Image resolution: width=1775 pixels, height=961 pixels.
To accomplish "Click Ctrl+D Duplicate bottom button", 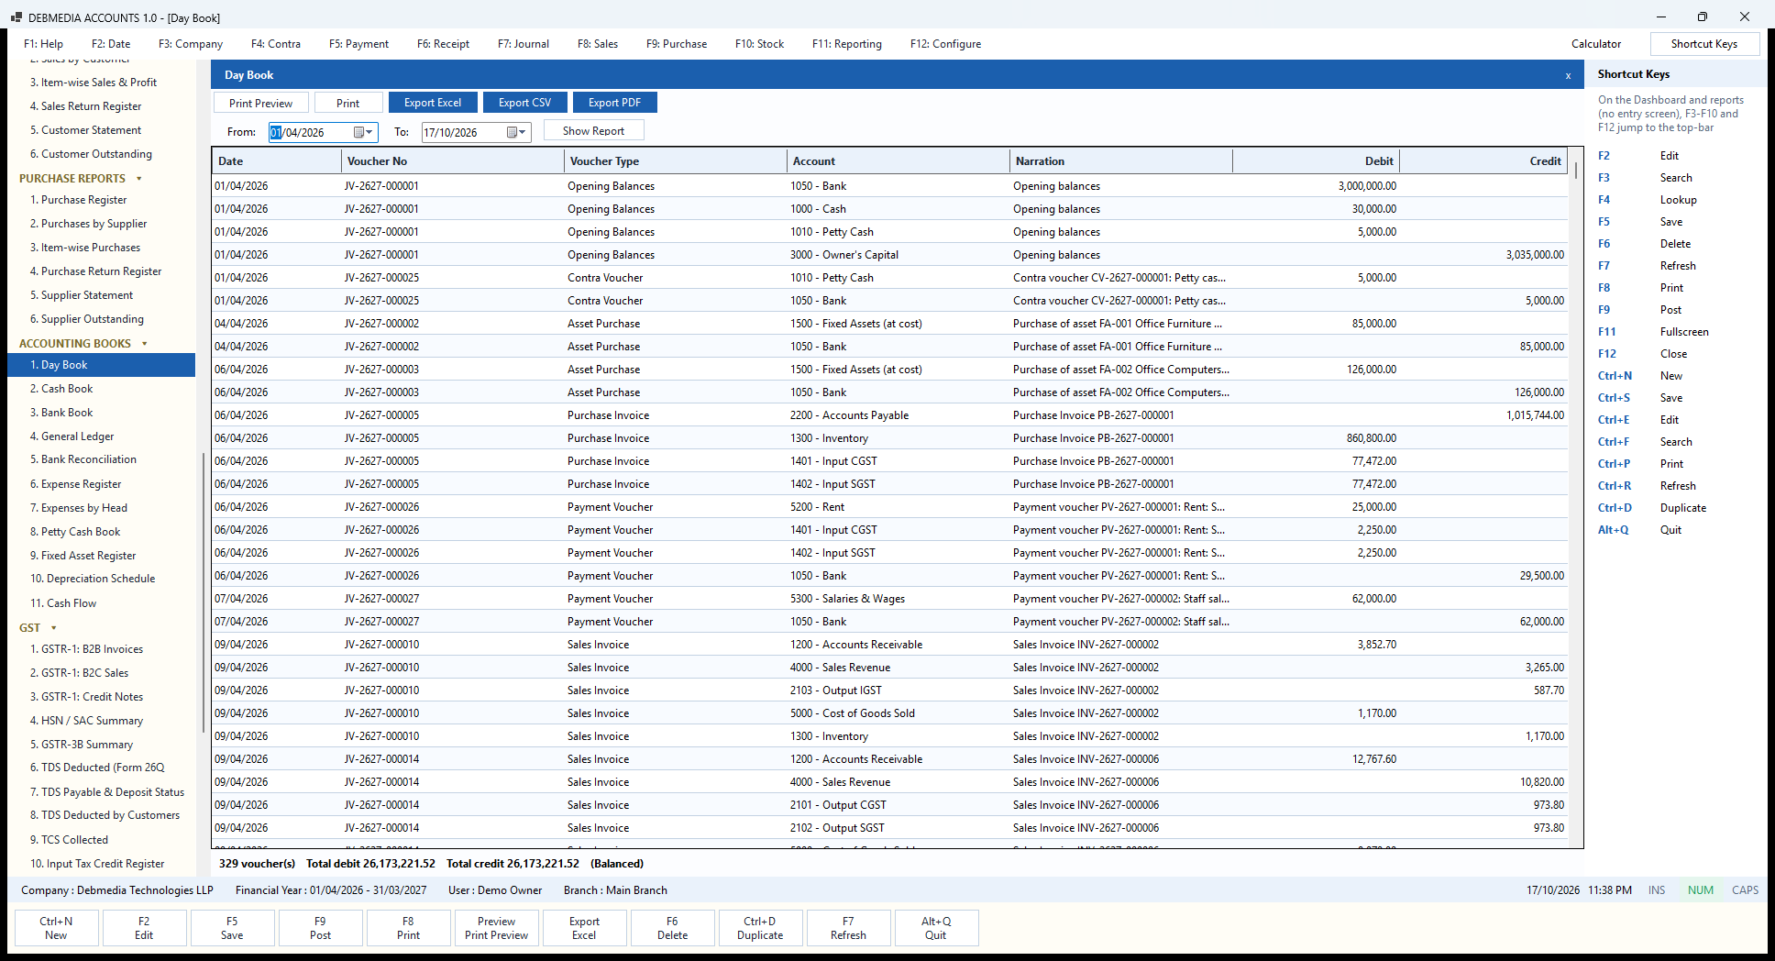I will [760, 928].
